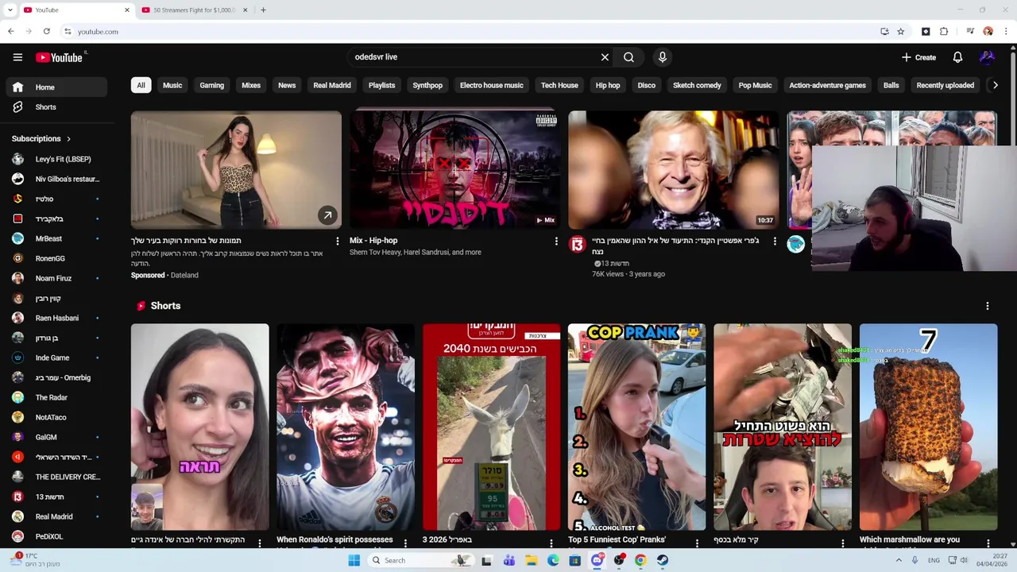Select the Recently uploaded chip

[945, 85]
